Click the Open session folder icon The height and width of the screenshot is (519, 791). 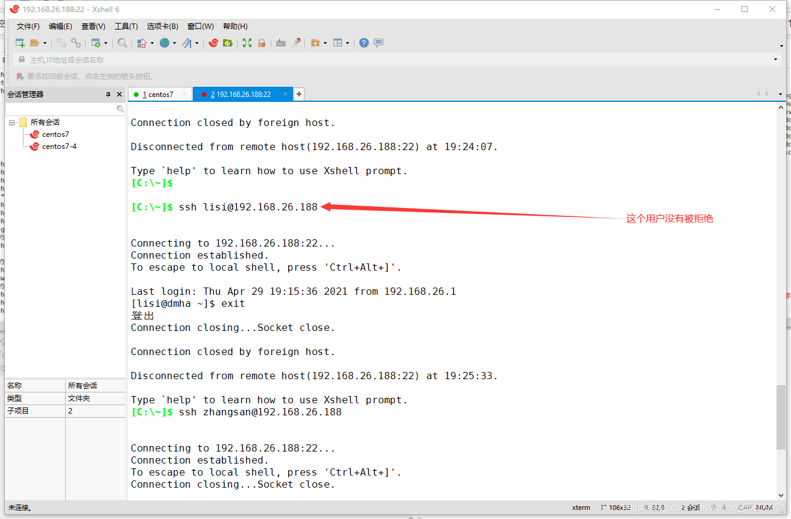point(35,43)
